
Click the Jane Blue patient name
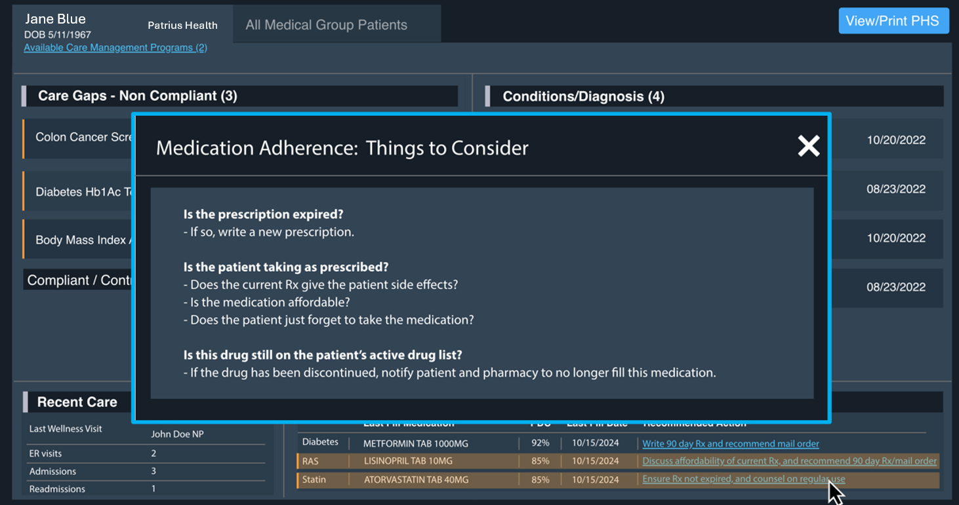pos(55,19)
